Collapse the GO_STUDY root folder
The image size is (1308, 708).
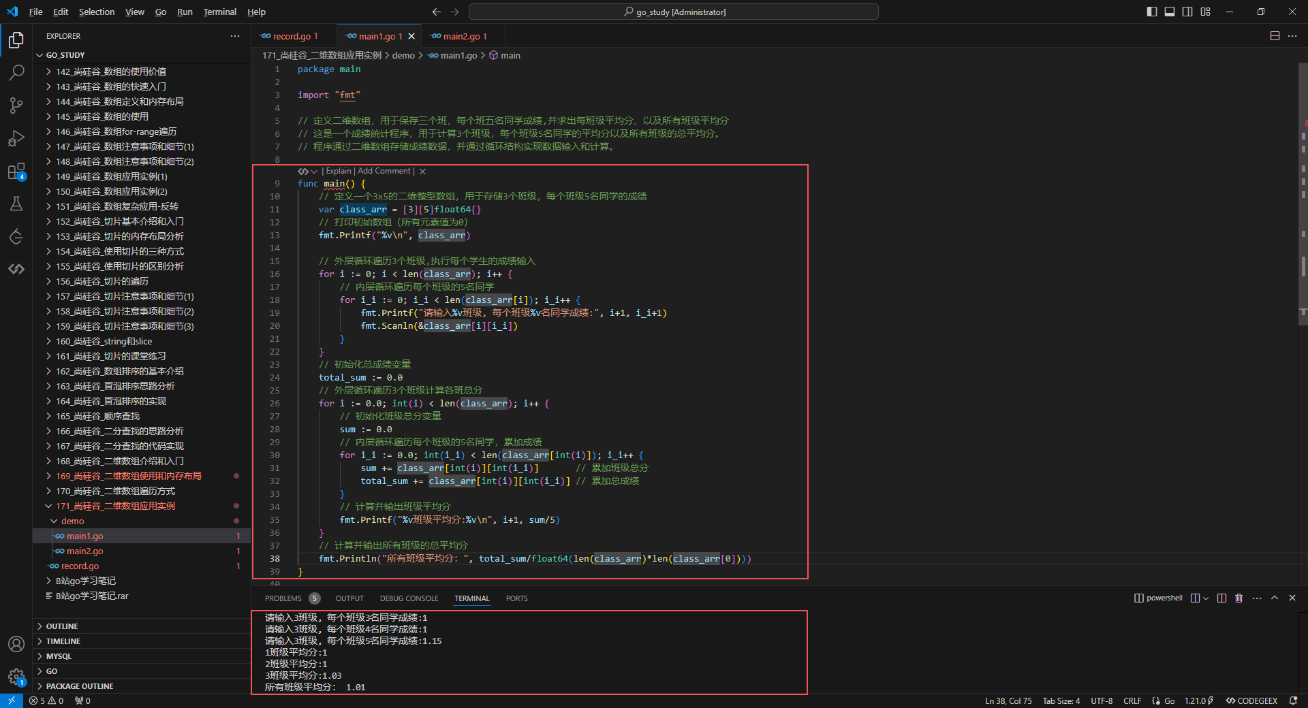pos(142,55)
